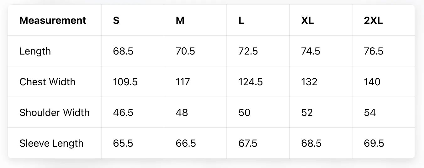Click the 140 chest width for 2XL

pyautogui.click(x=372, y=82)
